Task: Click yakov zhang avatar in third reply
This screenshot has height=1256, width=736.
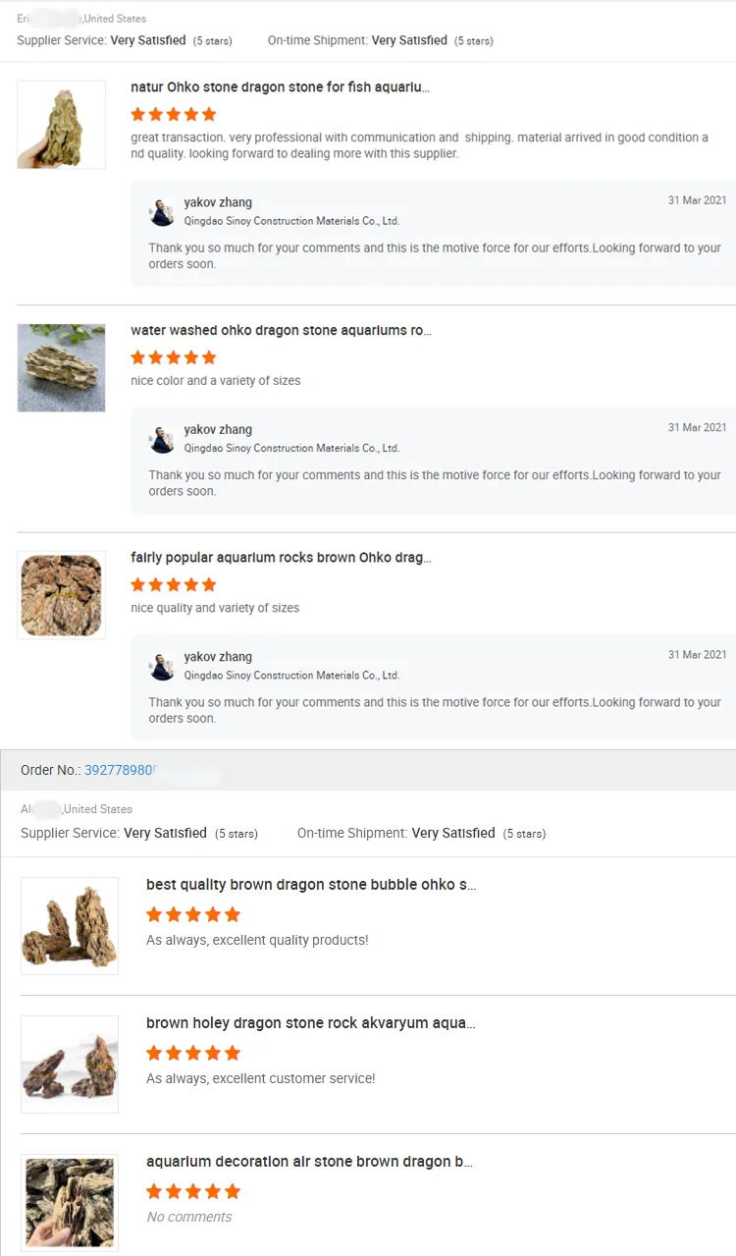Action: (x=162, y=666)
